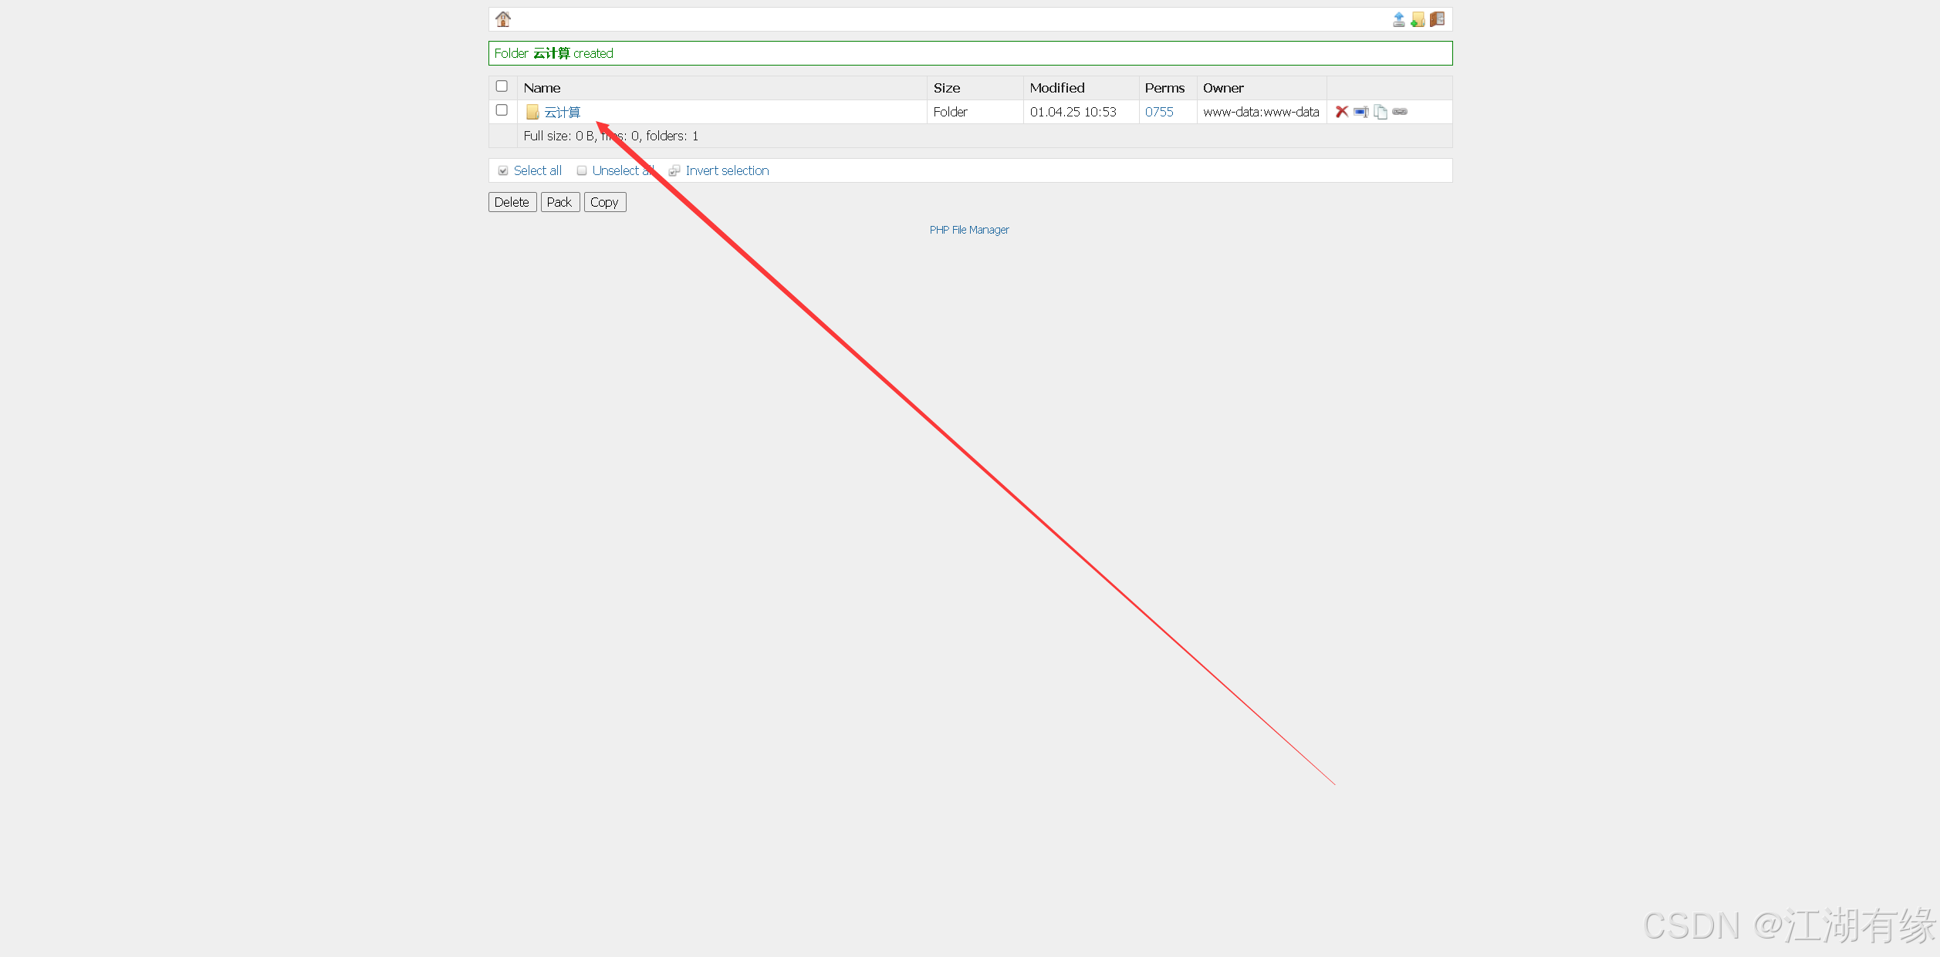The width and height of the screenshot is (1940, 957).
Task: Open the direct link chain icon
Action: pos(1400,112)
